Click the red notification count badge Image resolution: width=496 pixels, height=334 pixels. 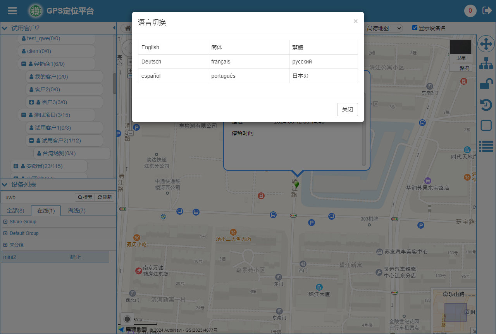(470, 10)
